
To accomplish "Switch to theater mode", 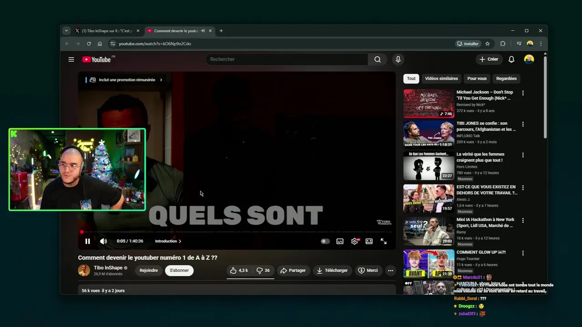I will (369, 241).
